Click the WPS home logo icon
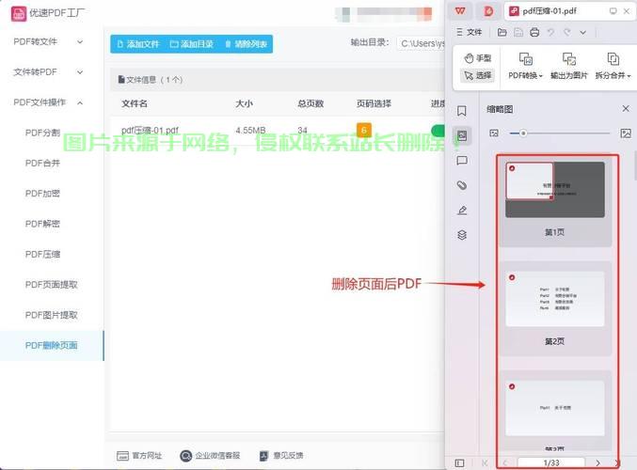Screen dimensions: 637x470 tap(460, 11)
